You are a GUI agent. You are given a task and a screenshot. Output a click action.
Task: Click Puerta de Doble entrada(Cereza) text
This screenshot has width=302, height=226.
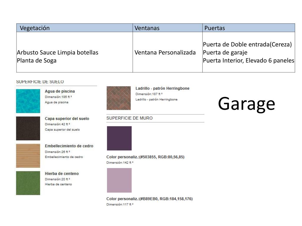click(247, 44)
